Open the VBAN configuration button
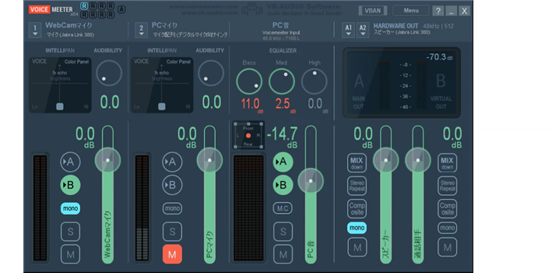Screen dimensions: 555x273 [373, 10]
